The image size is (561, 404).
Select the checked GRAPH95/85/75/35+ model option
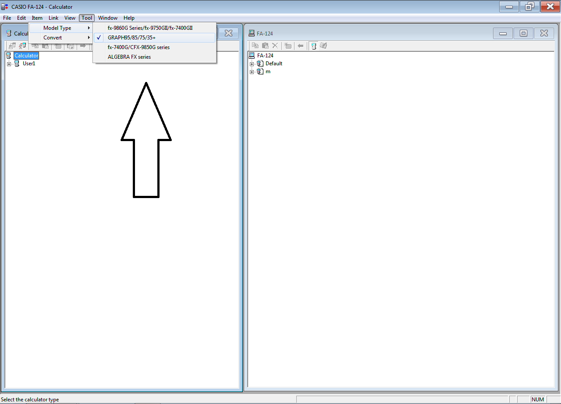point(154,38)
